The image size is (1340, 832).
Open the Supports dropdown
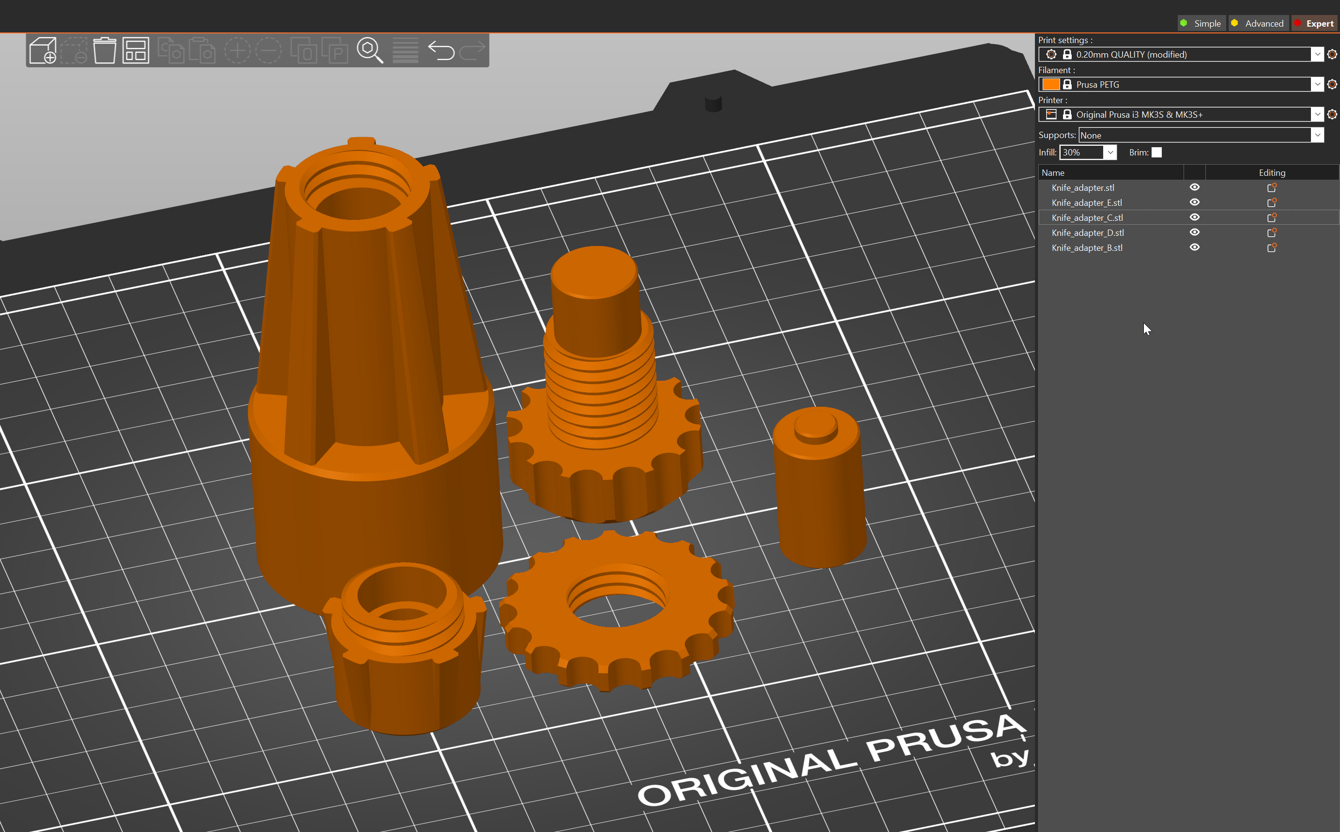1317,136
